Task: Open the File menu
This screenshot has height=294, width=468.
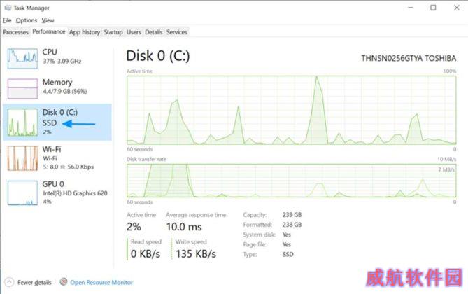Action: pos(7,20)
